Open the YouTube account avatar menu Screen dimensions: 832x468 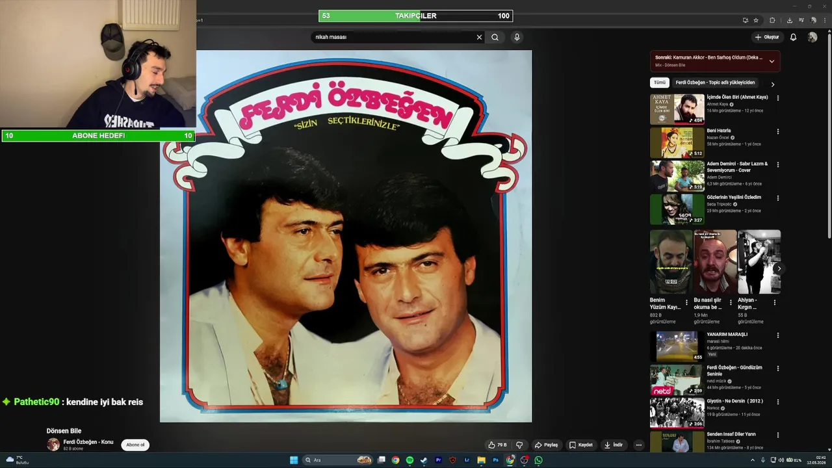(812, 37)
